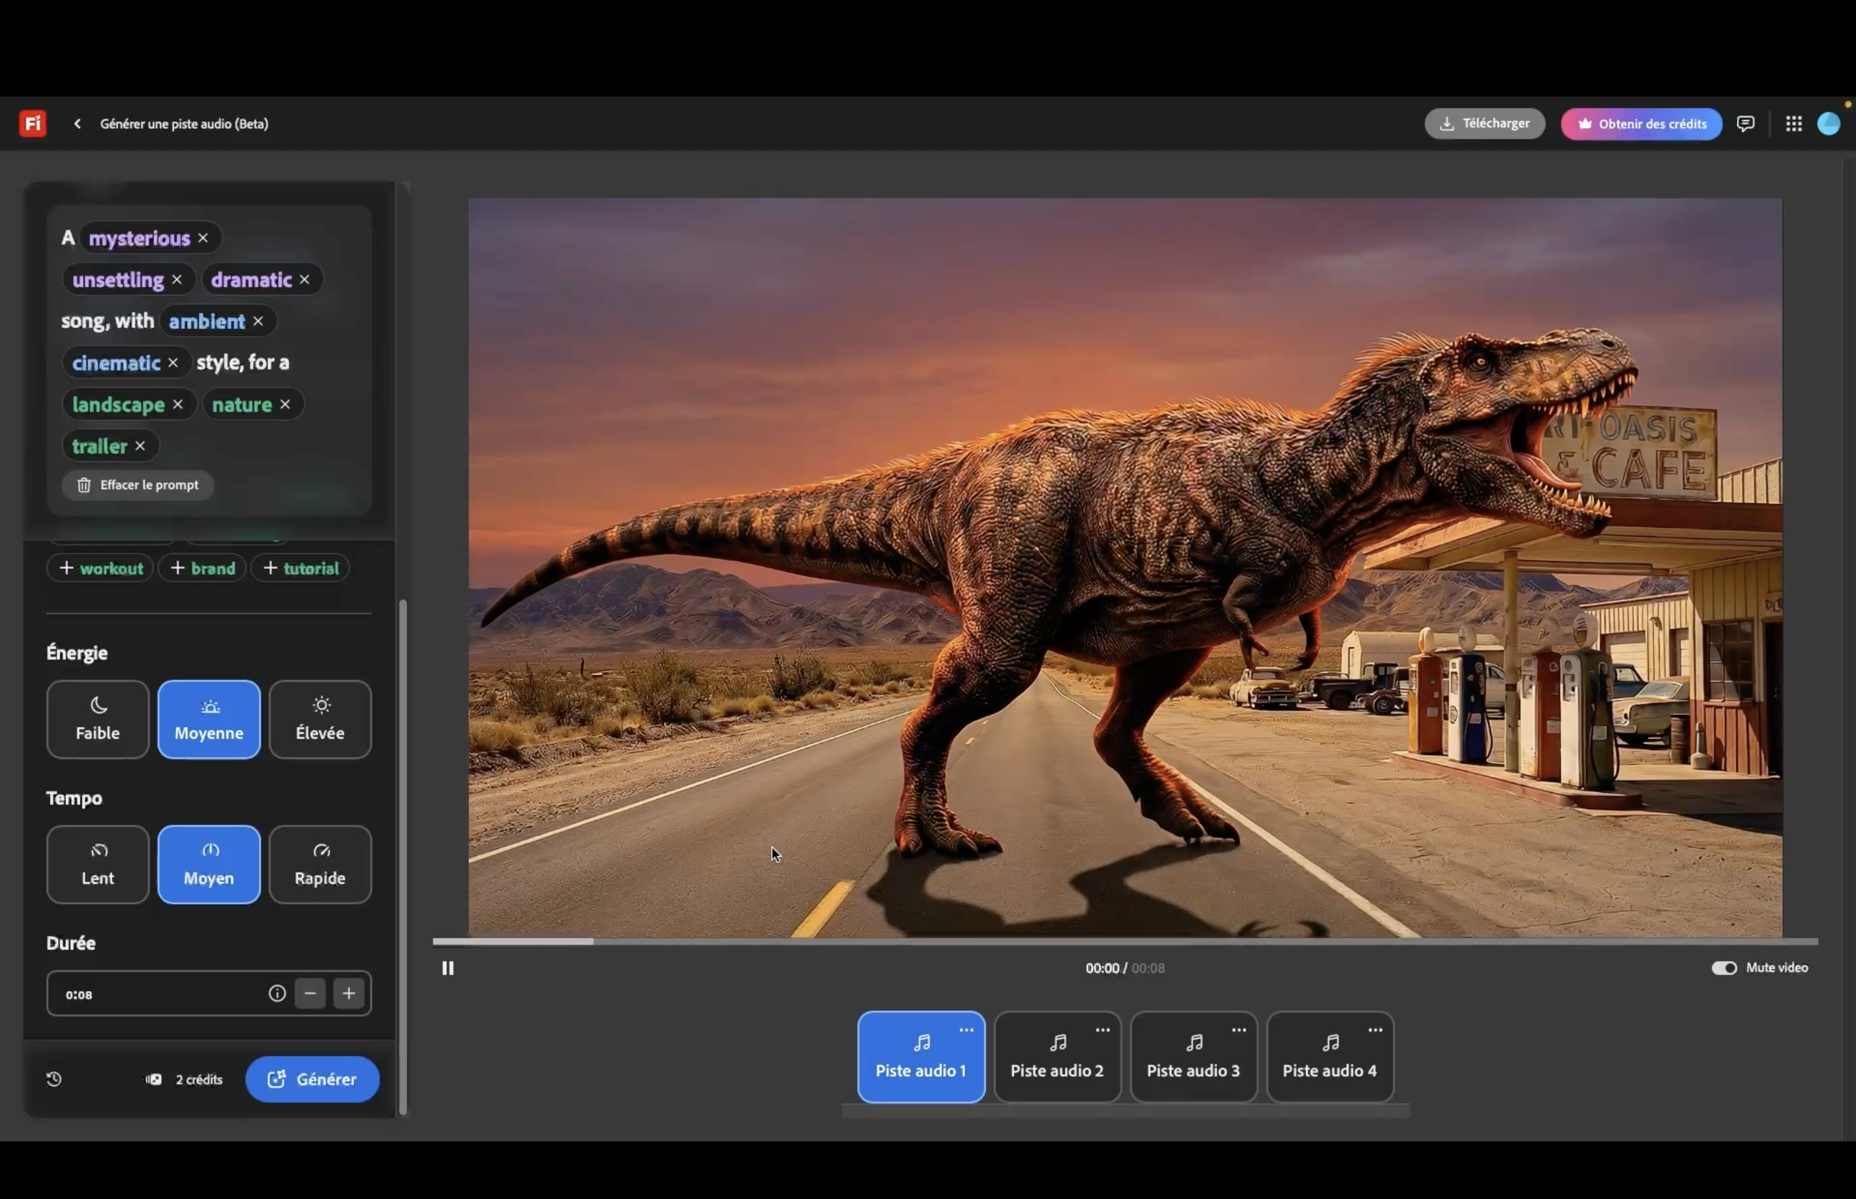Remove the mysterious tag from prompt
This screenshot has width=1856, height=1199.
point(203,238)
